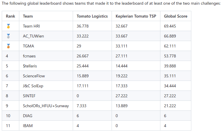Click the Keplerian Tomato TSP header
This screenshot has height=133, width=222.
click(136, 16)
